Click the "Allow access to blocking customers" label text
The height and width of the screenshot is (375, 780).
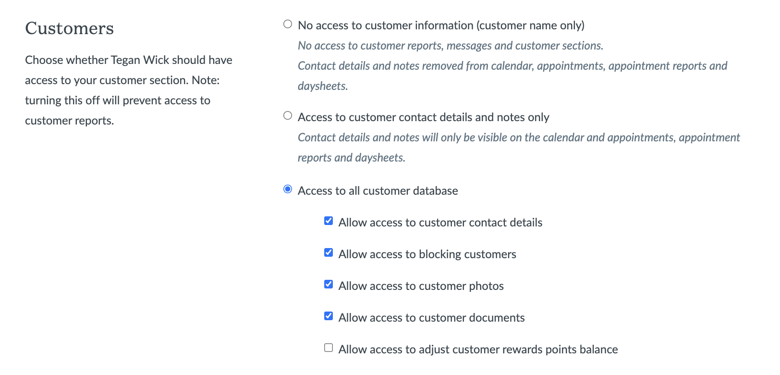coord(427,254)
